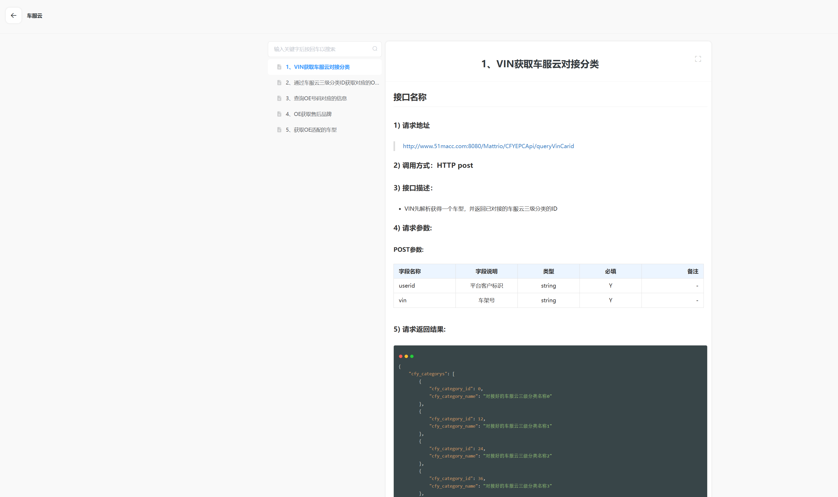Click the 必填 table header
Screen dimensions: 838x497
click(x=610, y=271)
